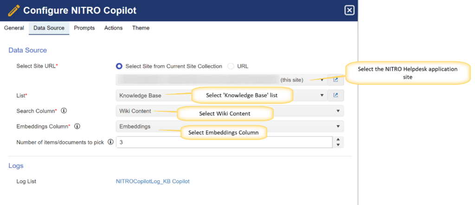Click the 'Configure NITRO Copilot' title text
This screenshot has width=475, height=205.
click(80, 11)
